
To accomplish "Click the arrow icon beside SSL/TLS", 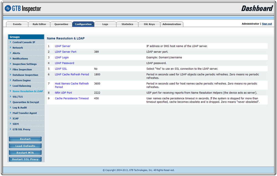I will click(x=11, y=97).
